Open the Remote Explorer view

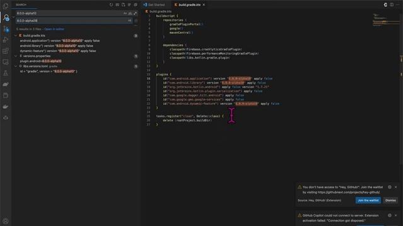point(6,62)
